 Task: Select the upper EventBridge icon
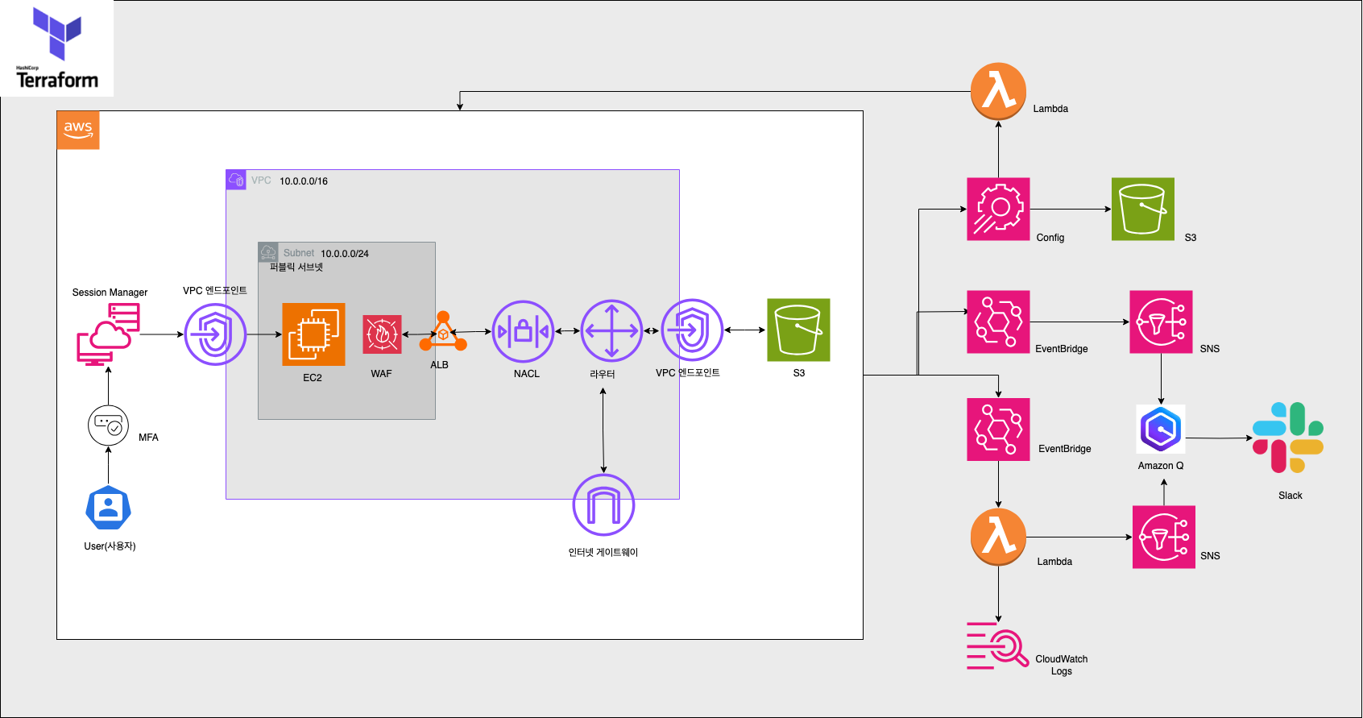(998, 322)
